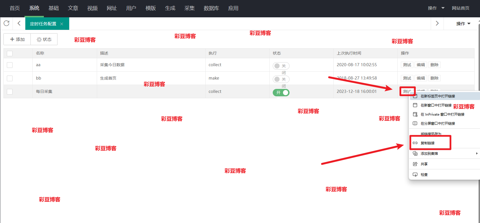Click the InPrivate window icon in context menu
Screen dimensions: 480x223
(415, 114)
